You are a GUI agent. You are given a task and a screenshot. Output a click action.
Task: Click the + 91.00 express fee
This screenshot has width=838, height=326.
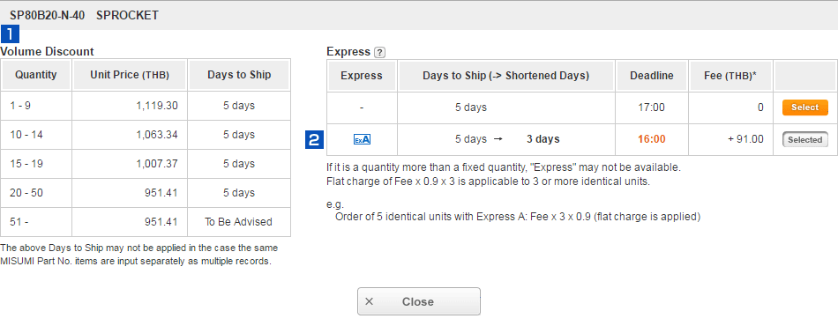click(x=745, y=139)
